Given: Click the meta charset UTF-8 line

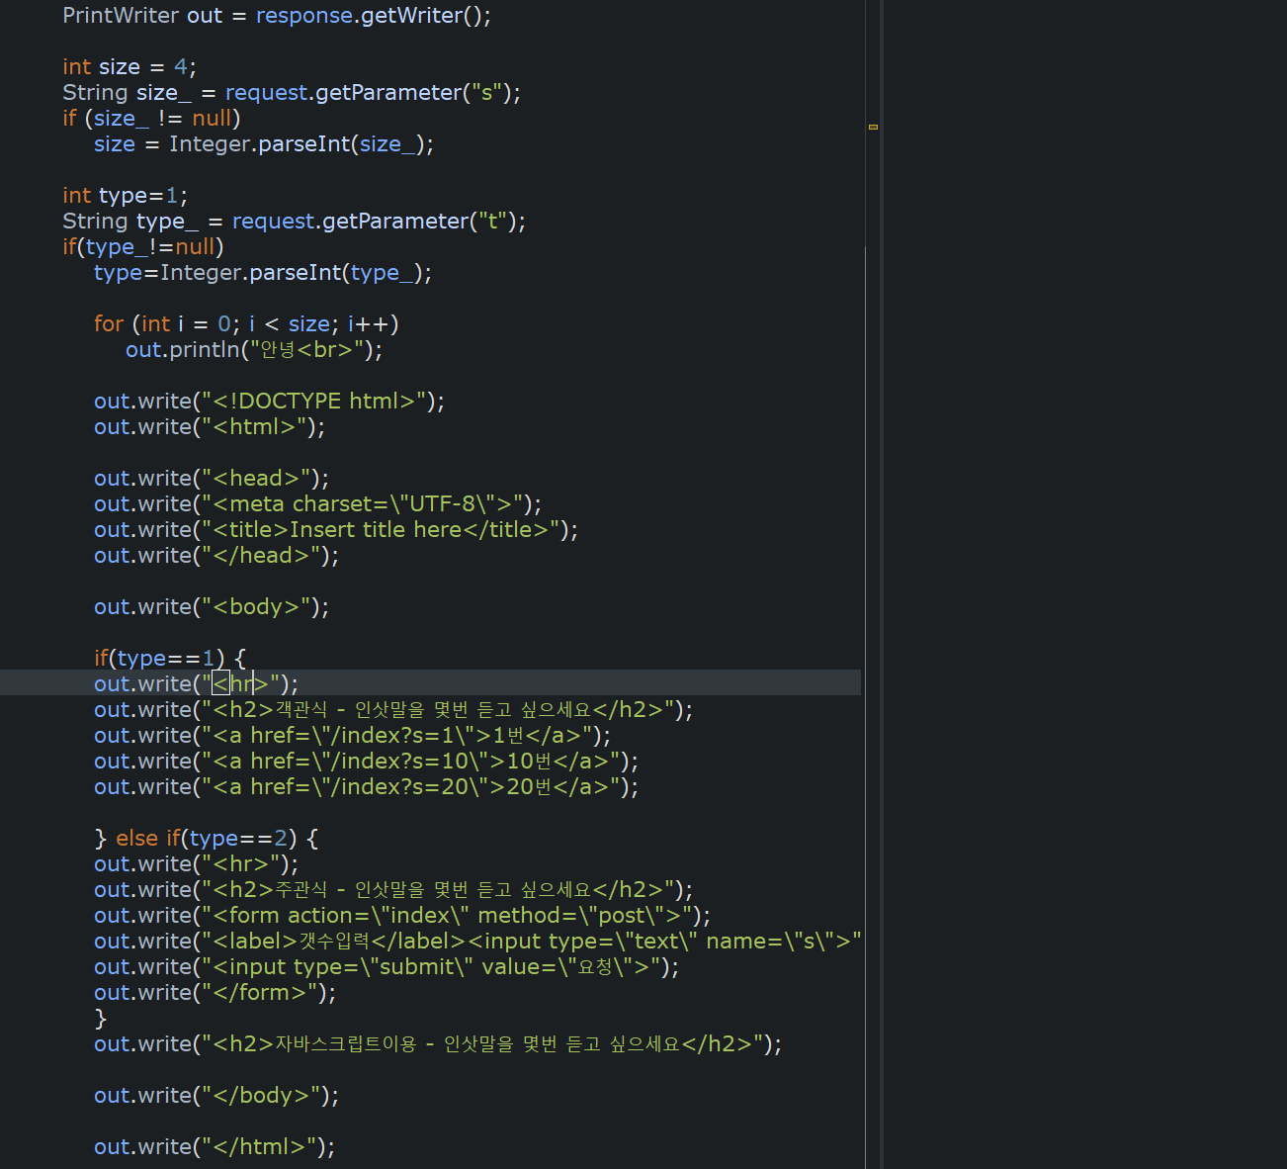Looking at the screenshot, I should 317,504.
